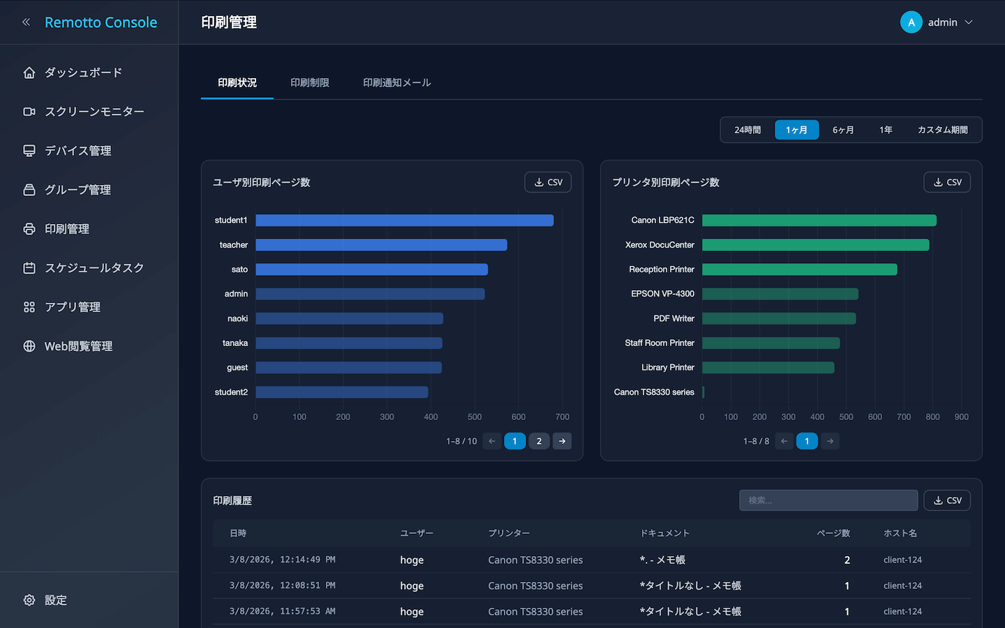The width and height of the screenshot is (1005, 628).
Task: Open the カスタム期間 custom period picker
Action: [x=942, y=130]
